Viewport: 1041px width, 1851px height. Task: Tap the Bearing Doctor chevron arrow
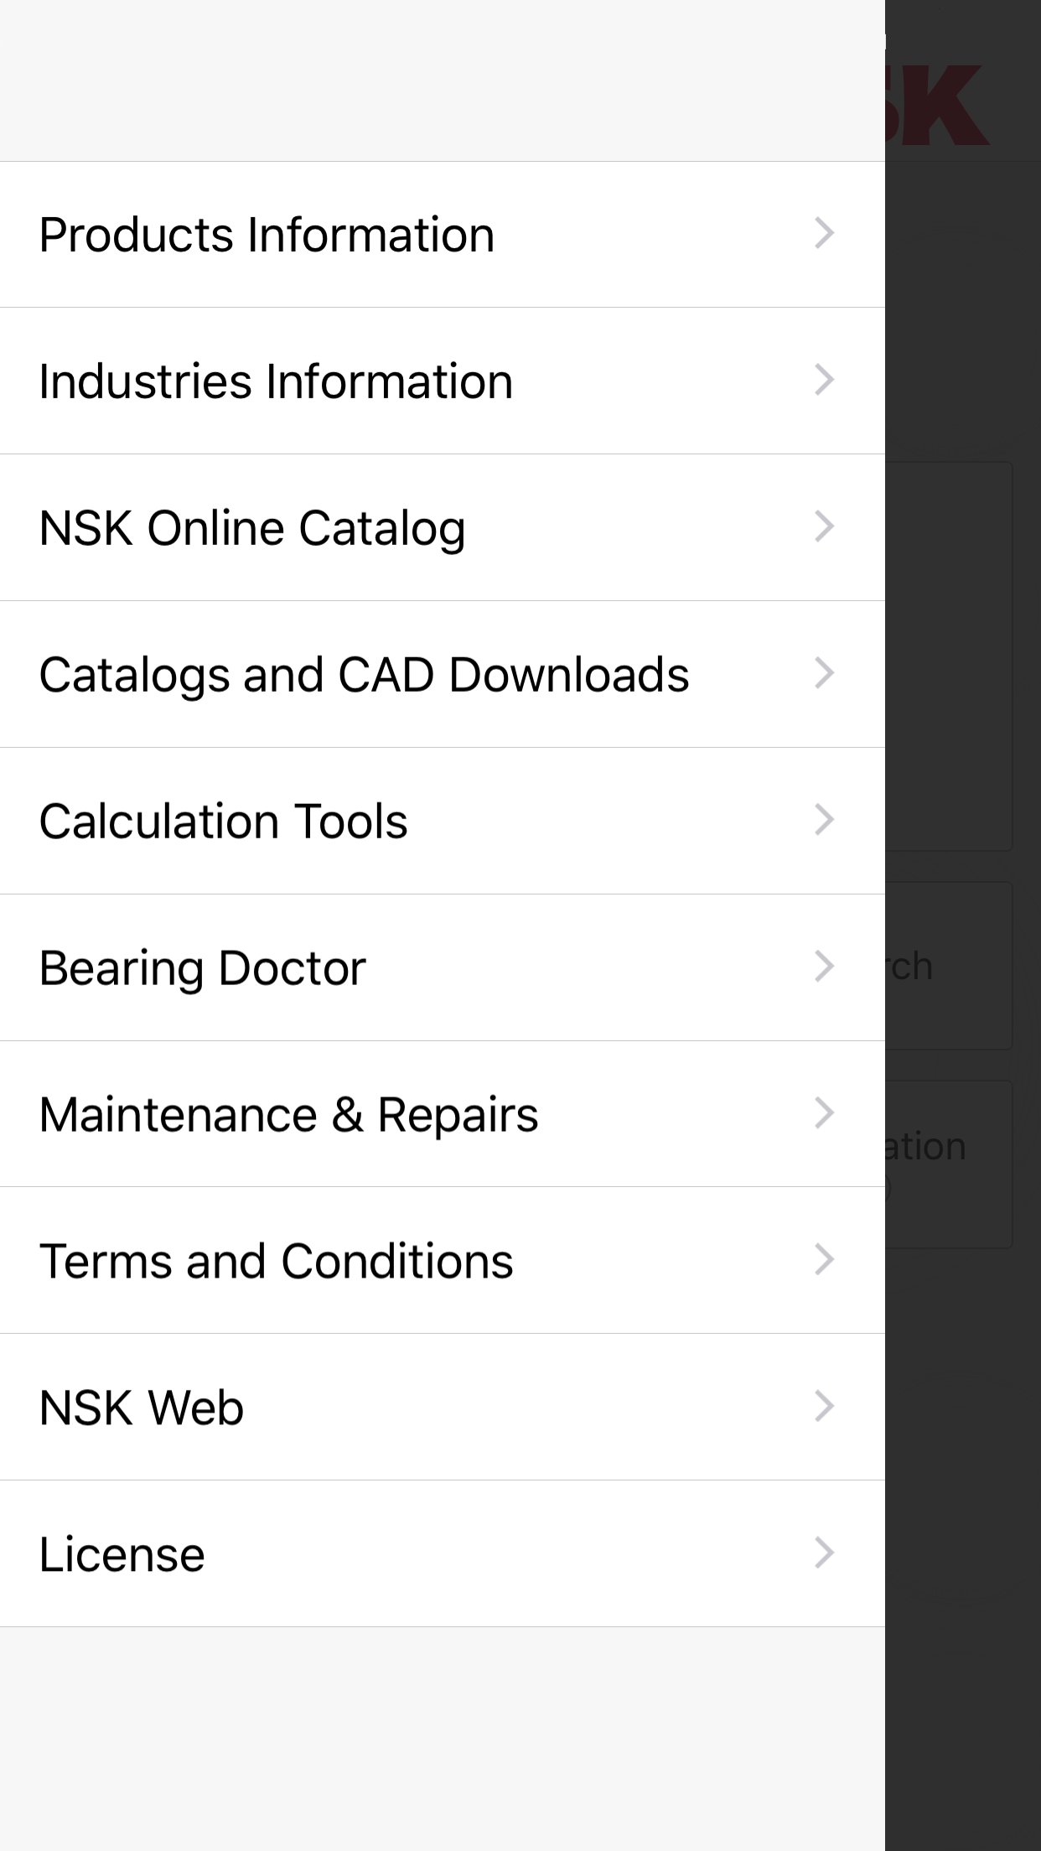tap(825, 967)
